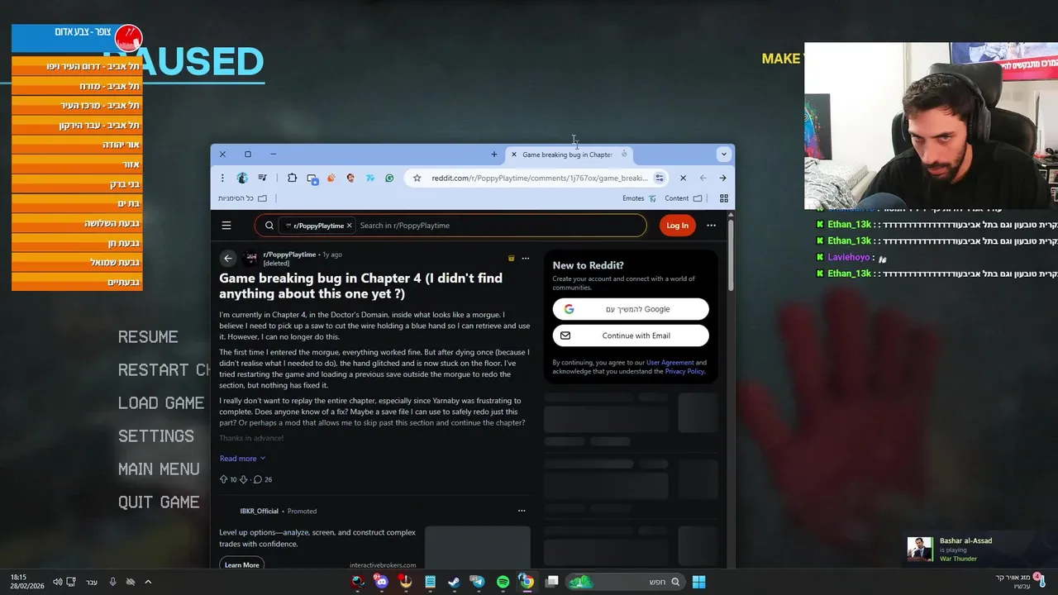Click the reddit.com URL in address bar
Screen dimensions: 1058x595
(x=540, y=178)
